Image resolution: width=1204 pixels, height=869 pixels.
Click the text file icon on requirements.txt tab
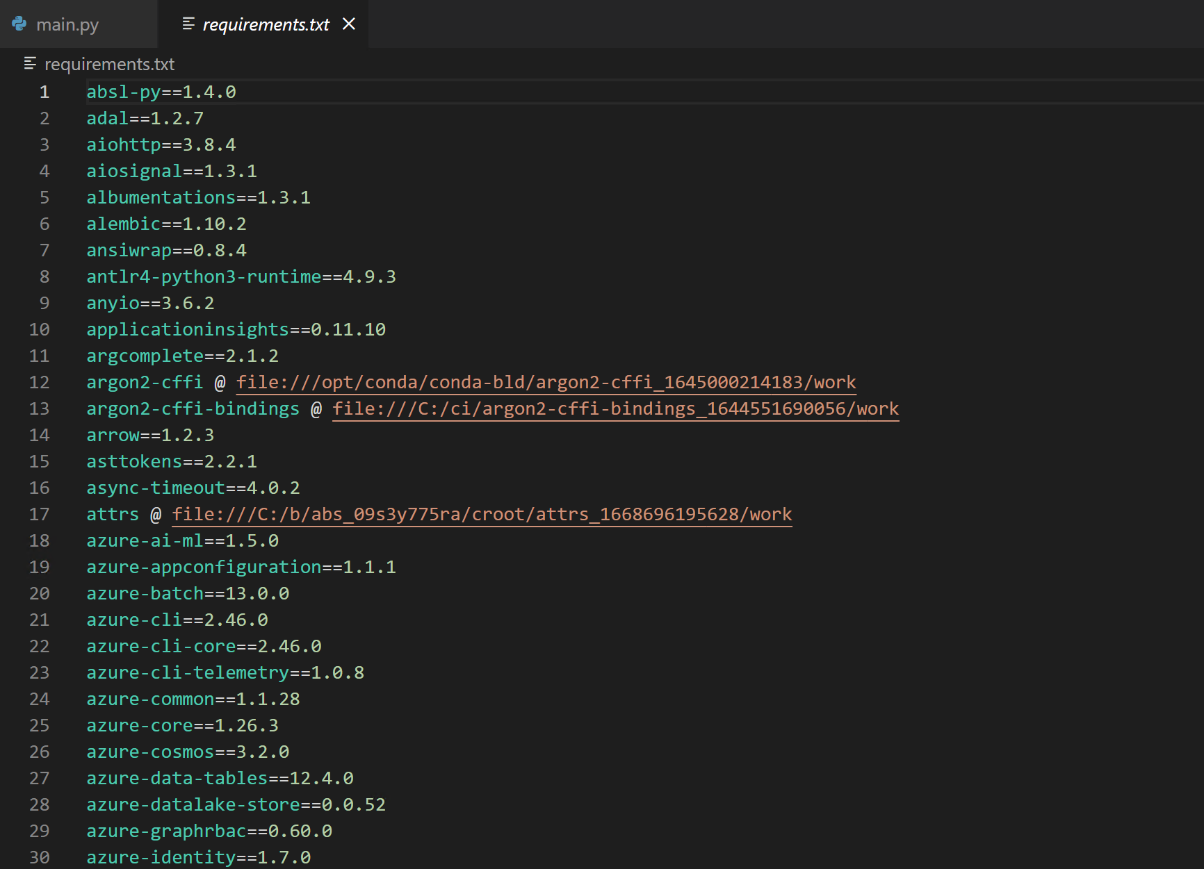coord(188,24)
